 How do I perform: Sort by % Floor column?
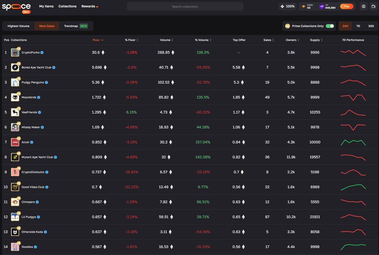click(x=131, y=40)
